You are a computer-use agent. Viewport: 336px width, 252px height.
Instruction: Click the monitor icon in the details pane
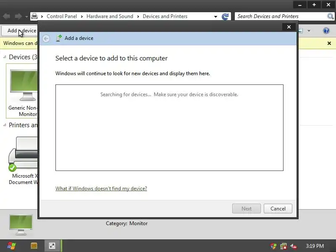pyautogui.click(x=21, y=224)
